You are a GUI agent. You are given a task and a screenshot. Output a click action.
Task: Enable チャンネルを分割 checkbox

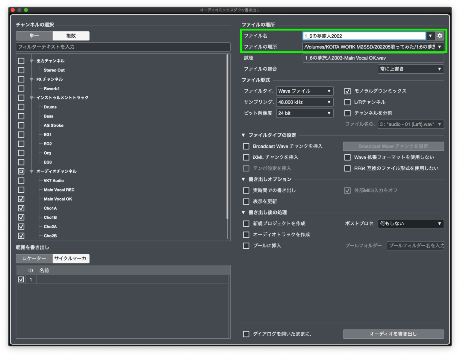347,113
